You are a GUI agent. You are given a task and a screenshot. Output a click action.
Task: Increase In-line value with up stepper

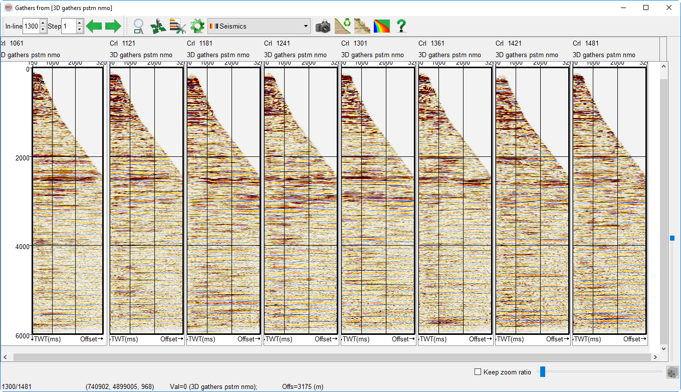pos(43,23)
